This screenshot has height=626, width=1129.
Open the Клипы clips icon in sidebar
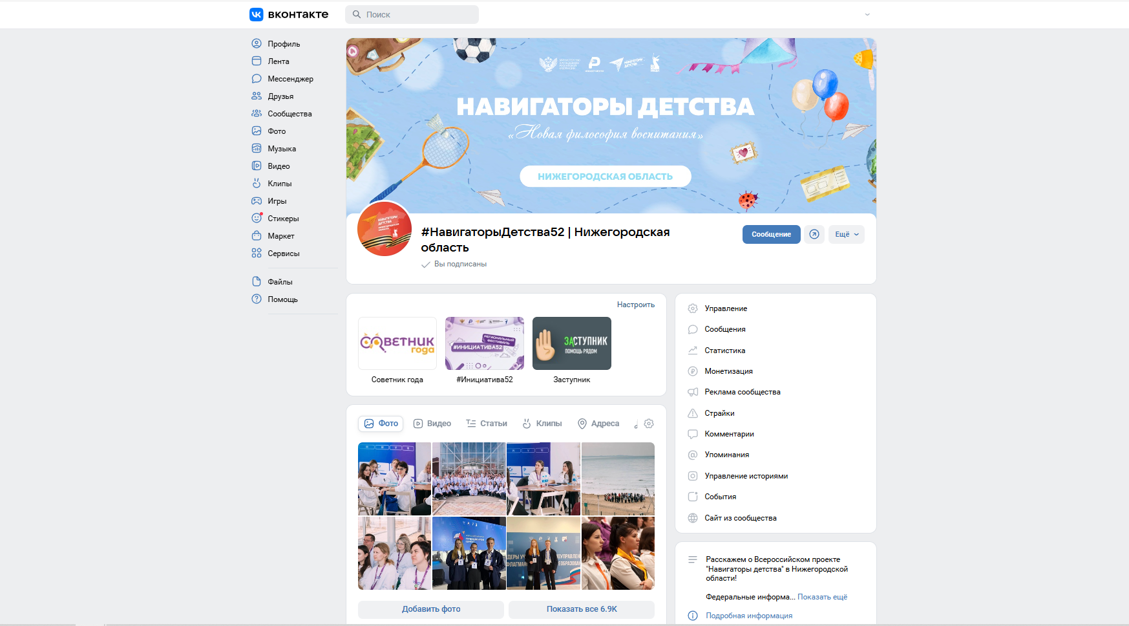pos(257,183)
